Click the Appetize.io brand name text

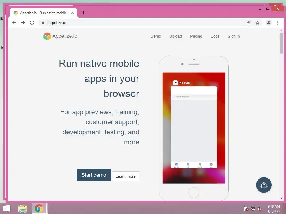pos(65,36)
